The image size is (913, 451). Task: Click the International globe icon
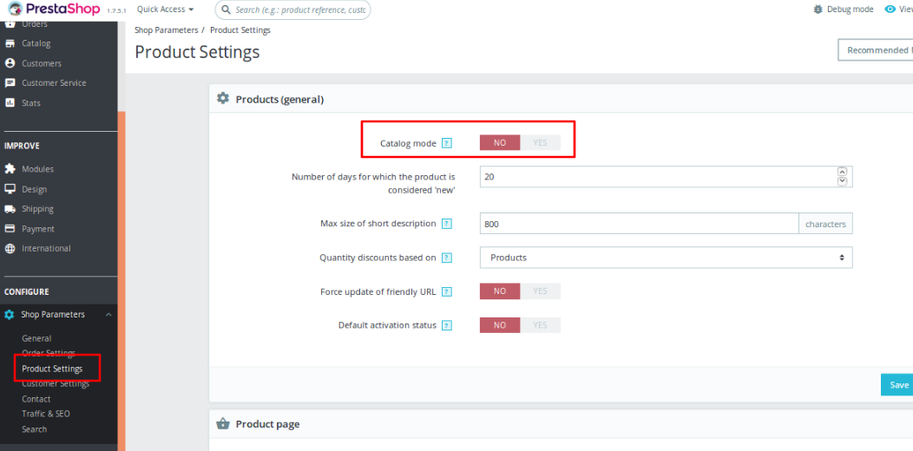point(10,249)
